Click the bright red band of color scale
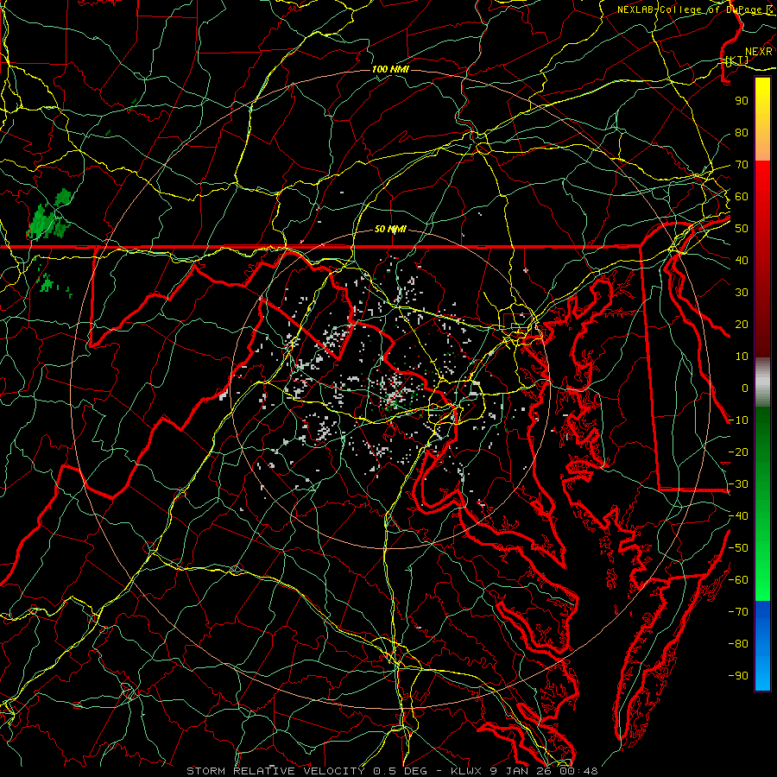This screenshot has width=777, height=777. (762, 183)
